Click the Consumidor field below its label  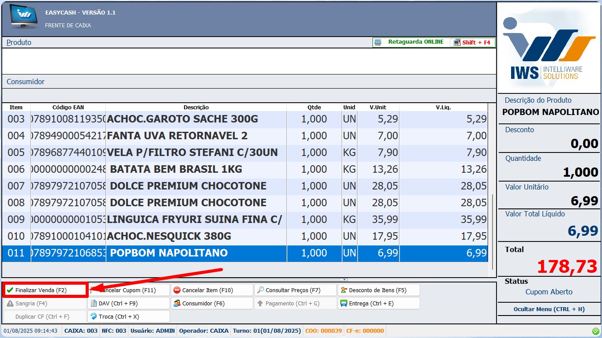[x=249, y=95]
